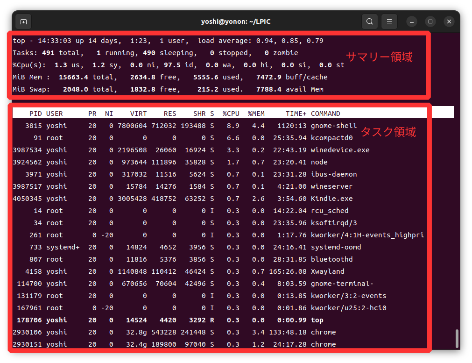Click the 7800604 VIRT value
The width and height of the screenshot is (472, 363).
coord(132,126)
